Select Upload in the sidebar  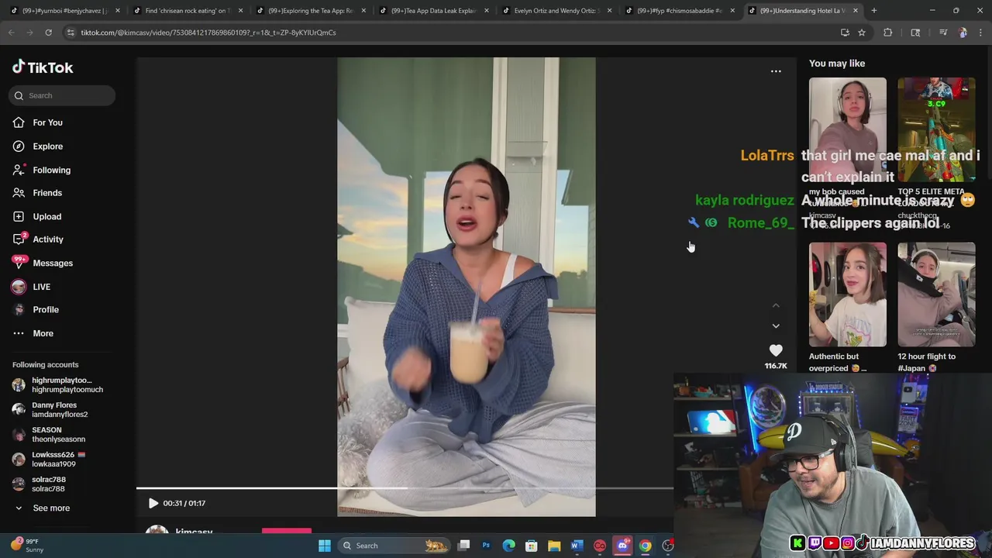point(46,216)
